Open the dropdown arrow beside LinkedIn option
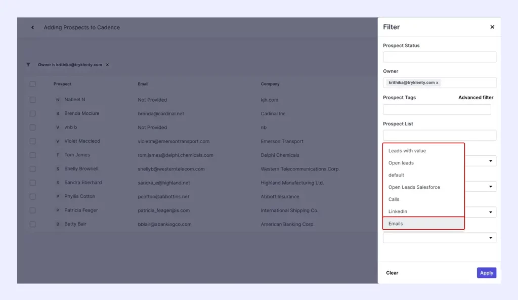Viewport: 518px width, 300px height. tap(491, 212)
